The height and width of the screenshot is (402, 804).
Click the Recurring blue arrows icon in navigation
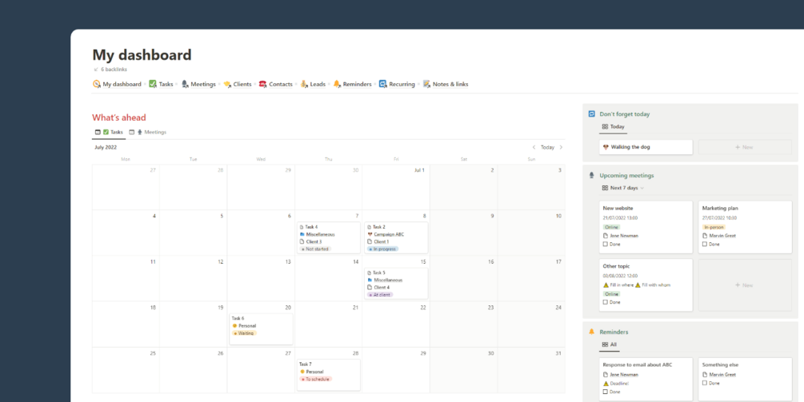point(382,84)
